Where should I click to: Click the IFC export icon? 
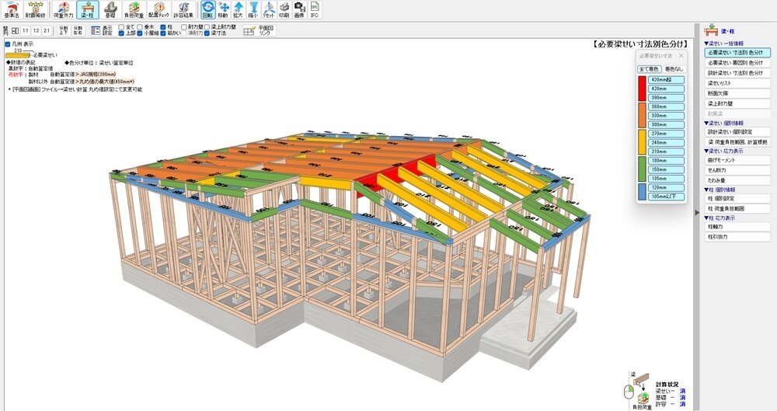[314, 9]
